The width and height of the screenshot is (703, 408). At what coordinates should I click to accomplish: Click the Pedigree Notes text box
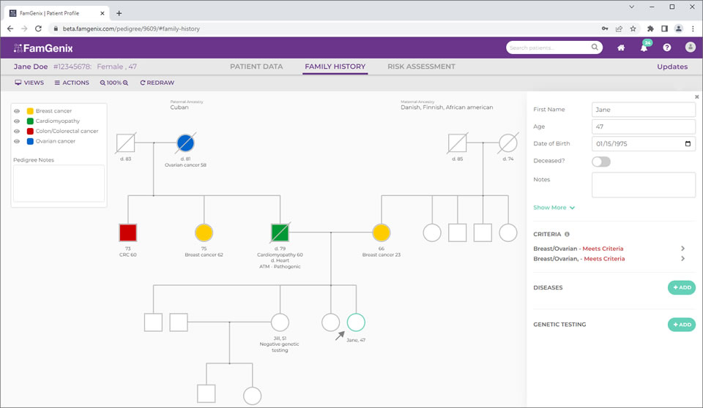59,184
